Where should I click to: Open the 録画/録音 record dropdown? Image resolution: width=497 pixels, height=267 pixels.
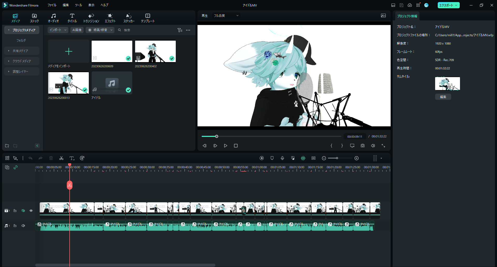tap(100, 30)
